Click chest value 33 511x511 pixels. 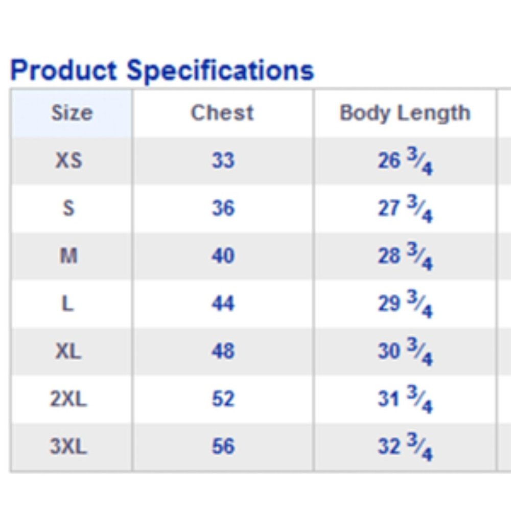point(223,160)
